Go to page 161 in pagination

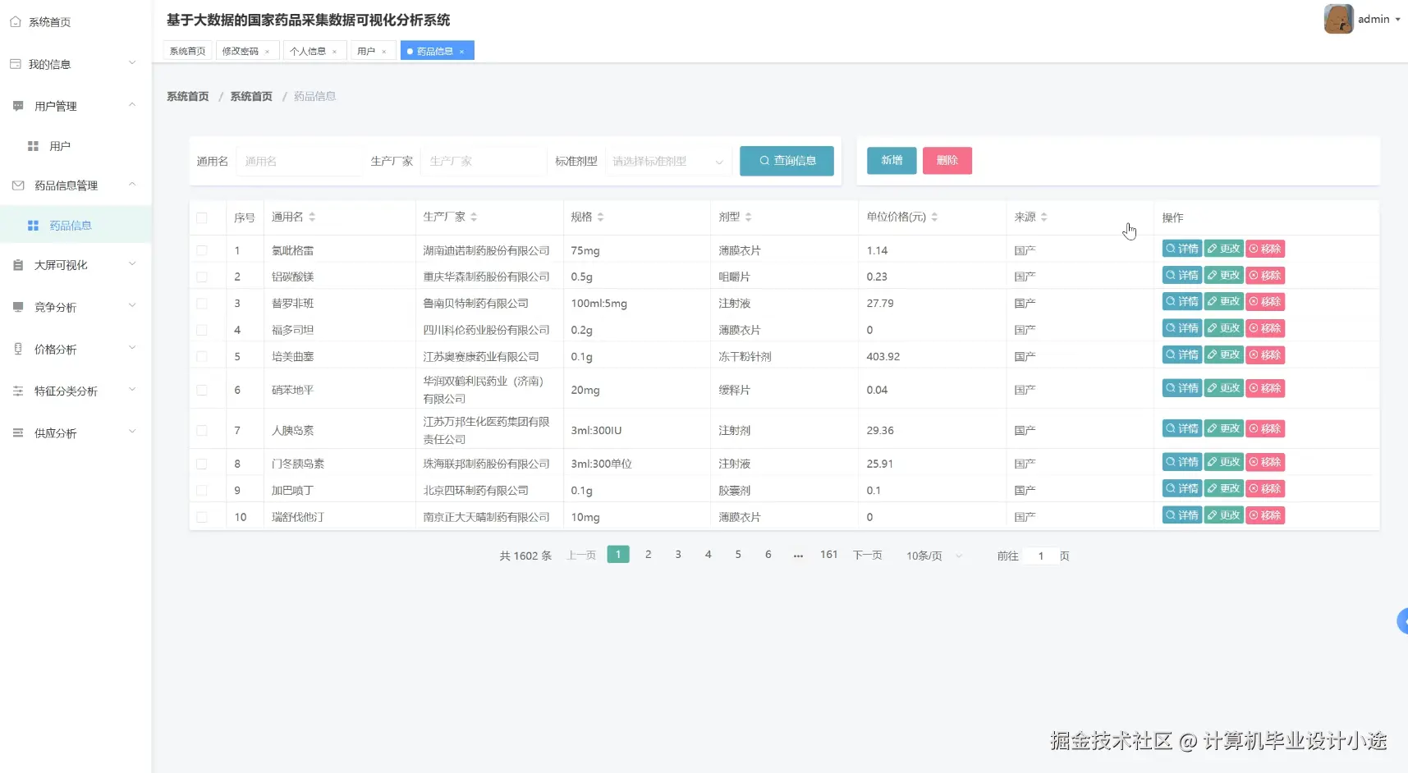(828, 554)
